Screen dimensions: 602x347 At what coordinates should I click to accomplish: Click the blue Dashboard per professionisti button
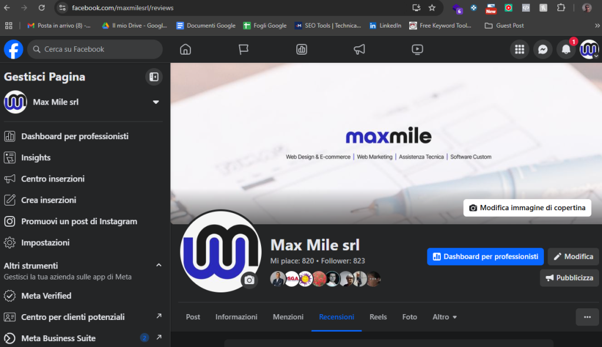coord(485,257)
